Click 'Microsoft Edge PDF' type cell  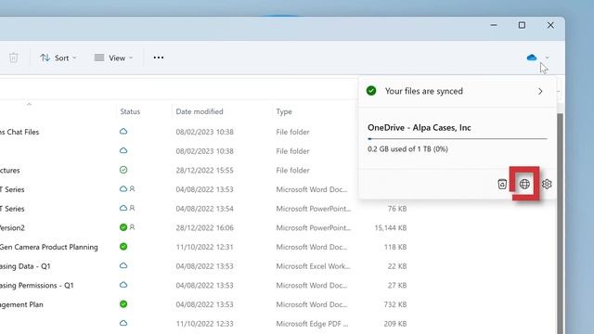(x=312, y=324)
